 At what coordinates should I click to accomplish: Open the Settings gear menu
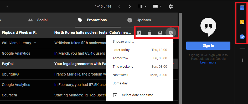pos(171,7)
